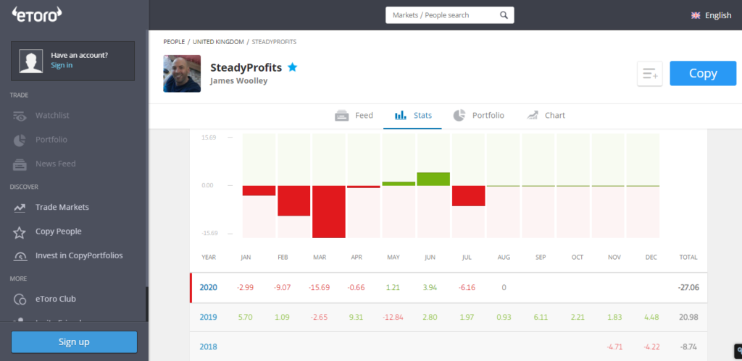The width and height of the screenshot is (742, 361).
Task: Click the -8.74 total for 2018
Action: coord(689,347)
